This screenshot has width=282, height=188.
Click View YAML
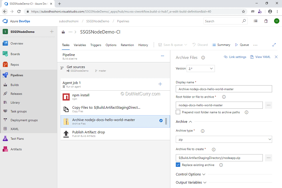click(x=260, y=57)
